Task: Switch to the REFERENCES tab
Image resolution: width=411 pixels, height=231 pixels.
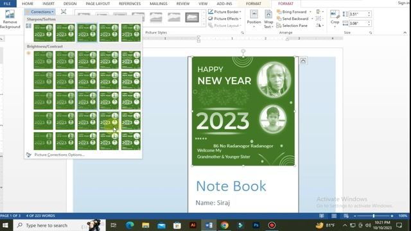Action: (x=130, y=4)
